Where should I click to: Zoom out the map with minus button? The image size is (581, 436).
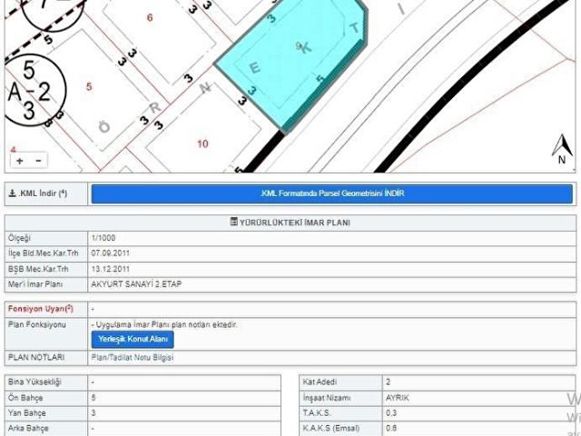pyautogui.click(x=38, y=160)
